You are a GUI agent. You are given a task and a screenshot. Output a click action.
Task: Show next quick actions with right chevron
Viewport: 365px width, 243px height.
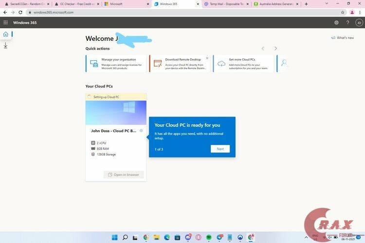coord(275,49)
